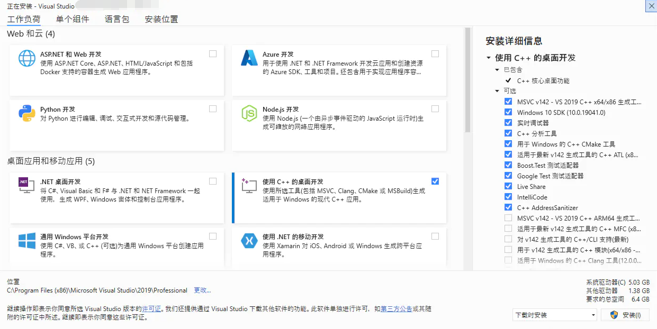Click the 系统驱动器(C) 5.03 GB entry
The height and width of the screenshot is (329, 657).
click(618, 282)
